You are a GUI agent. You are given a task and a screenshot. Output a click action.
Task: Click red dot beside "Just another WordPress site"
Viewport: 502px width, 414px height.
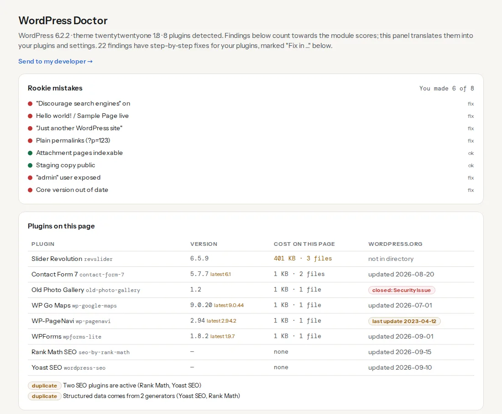pyautogui.click(x=30, y=128)
